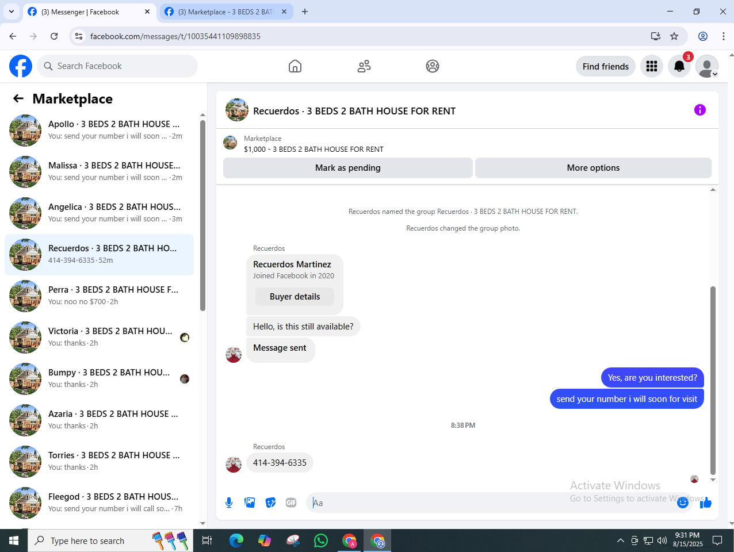Send a voice clip microphone icon

(x=229, y=503)
